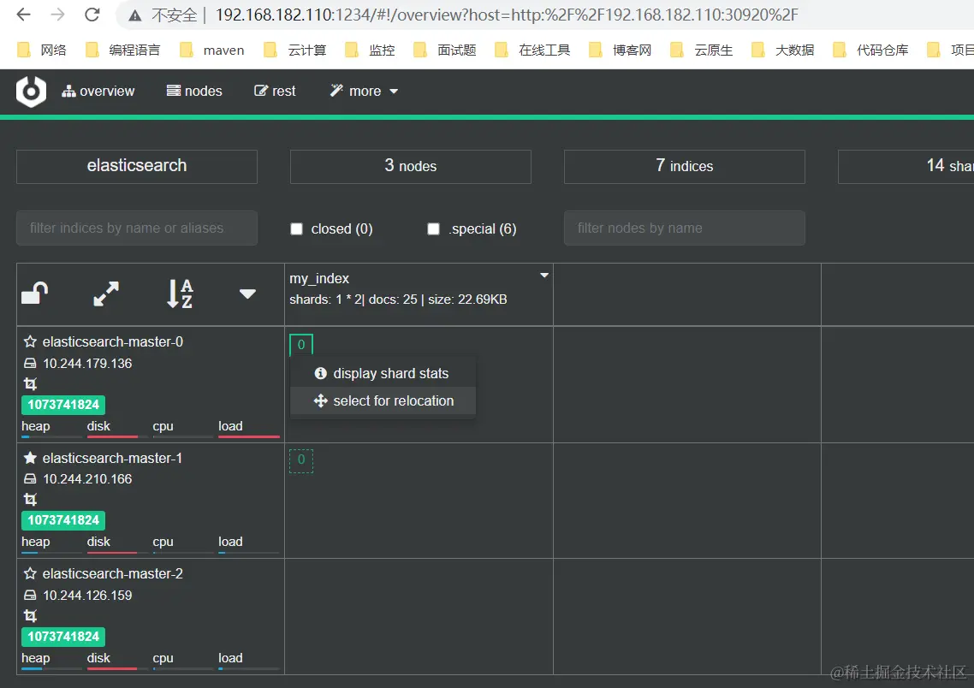Viewport: 974px width, 688px height.
Task: Enable the closed (0) checkbox
Action: 296,228
